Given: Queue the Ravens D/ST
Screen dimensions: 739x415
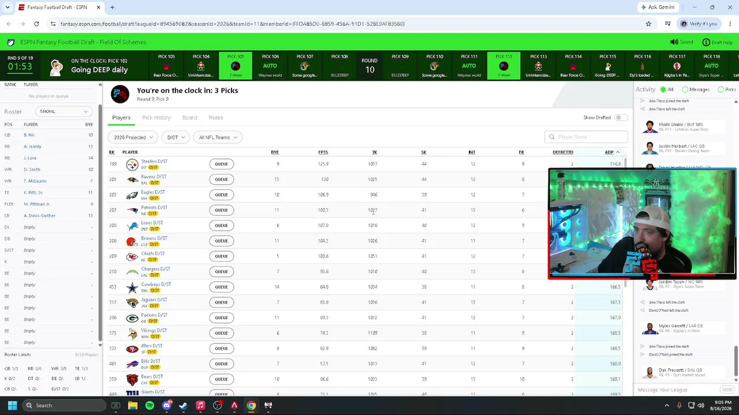Looking at the screenshot, I should point(222,179).
